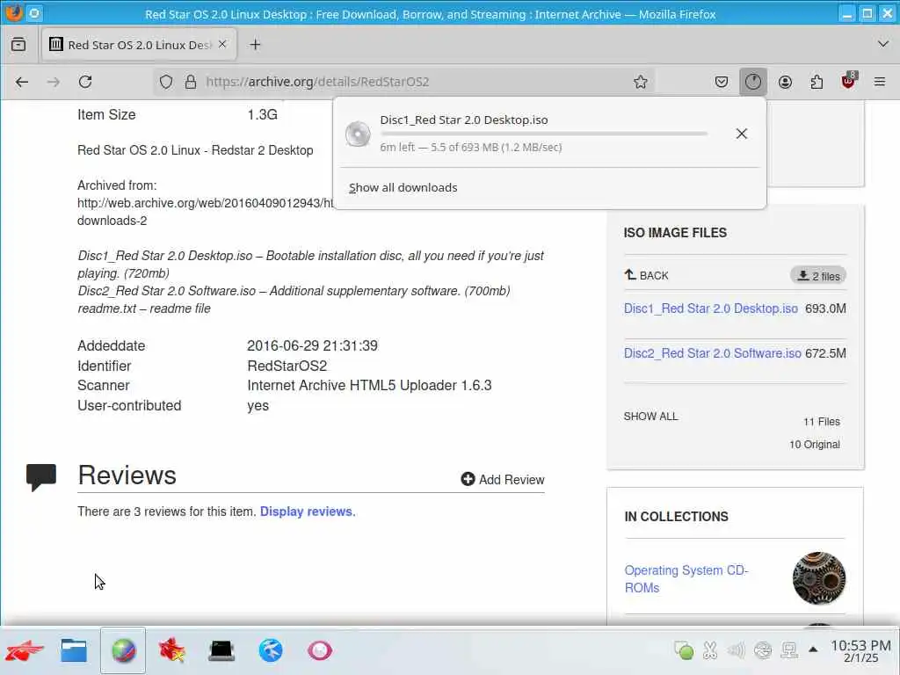Download the 2 files bundle
This screenshot has height=675, width=900.
[x=818, y=276]
